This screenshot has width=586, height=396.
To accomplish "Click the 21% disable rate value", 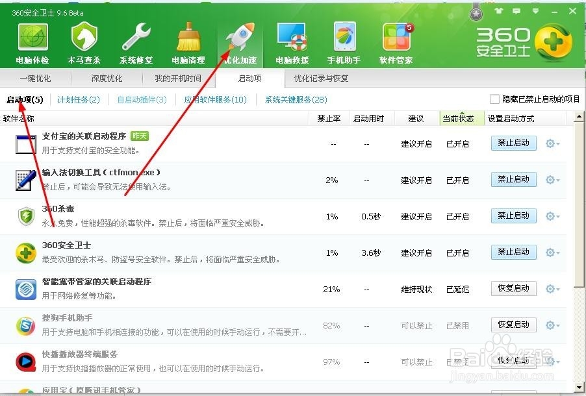I will (x=331, y=289).
